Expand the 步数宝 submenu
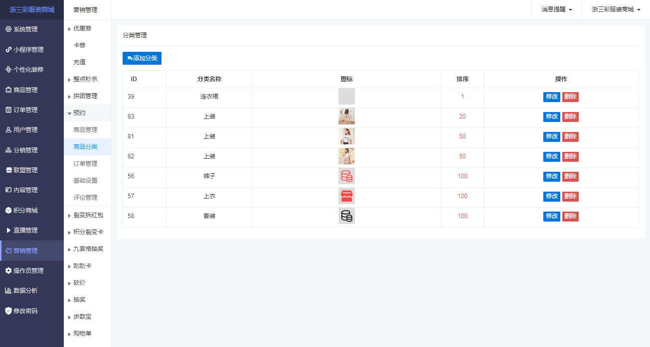The image size is (650, 347). [87, 317]
